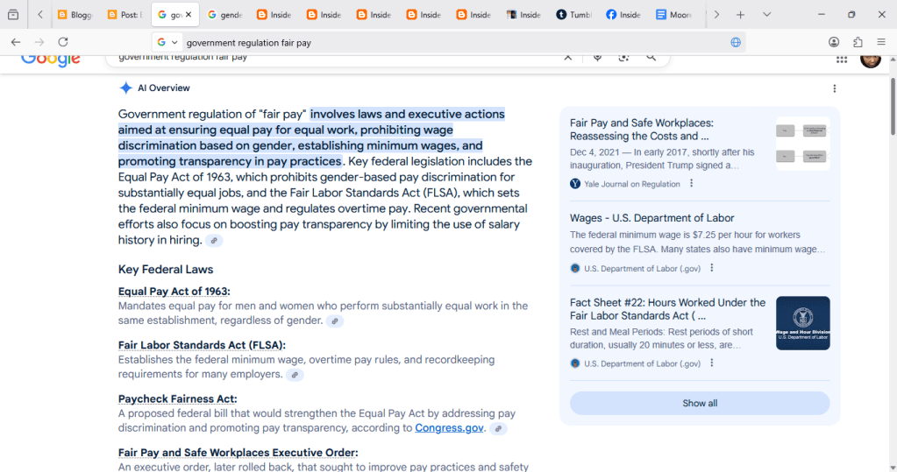
Task: Open the AI Overview three-dot menu
Action: 834,88
